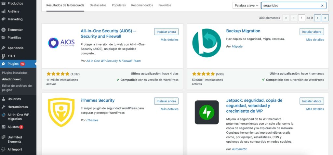Click the Marketing megaphone icon
This screenshot has height=155, width=333.
tap(3, 19)
